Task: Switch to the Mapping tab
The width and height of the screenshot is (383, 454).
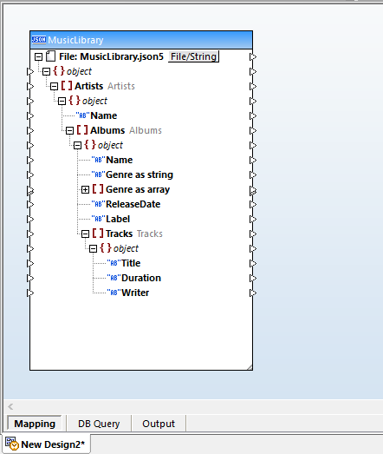Action: (x=35, y=424)
